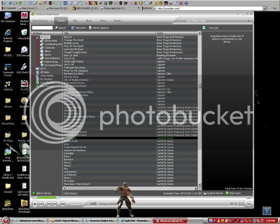
Task: Sort by the Title column header
Action: tap(109, 33)
